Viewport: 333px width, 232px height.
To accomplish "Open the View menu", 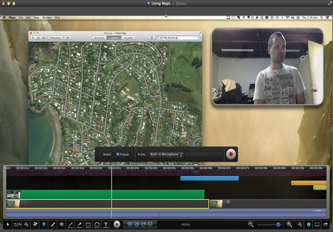I will pos(36,17).
